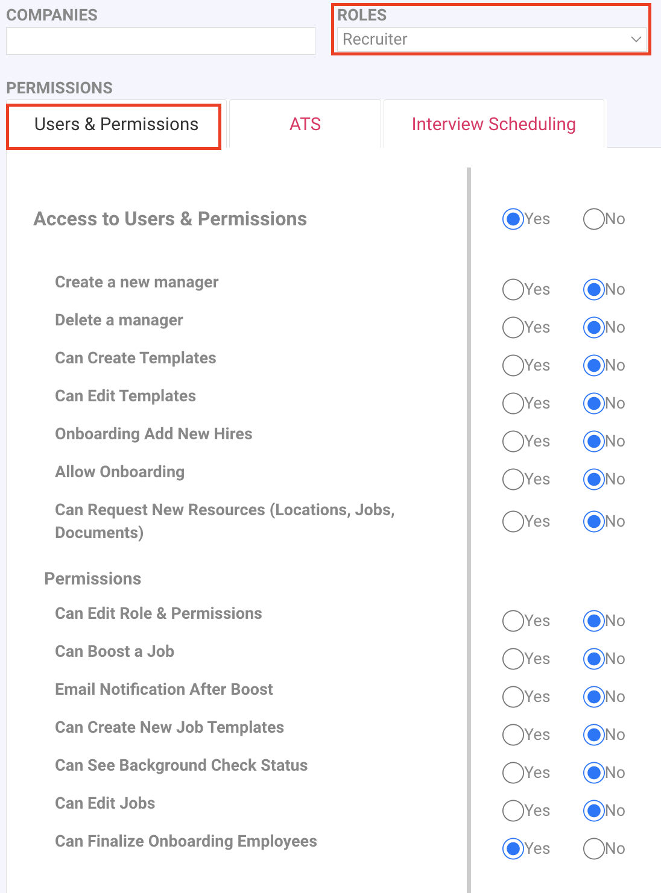
Task: Choose Yes for Can Boost a Job
Action: [513, 659]
